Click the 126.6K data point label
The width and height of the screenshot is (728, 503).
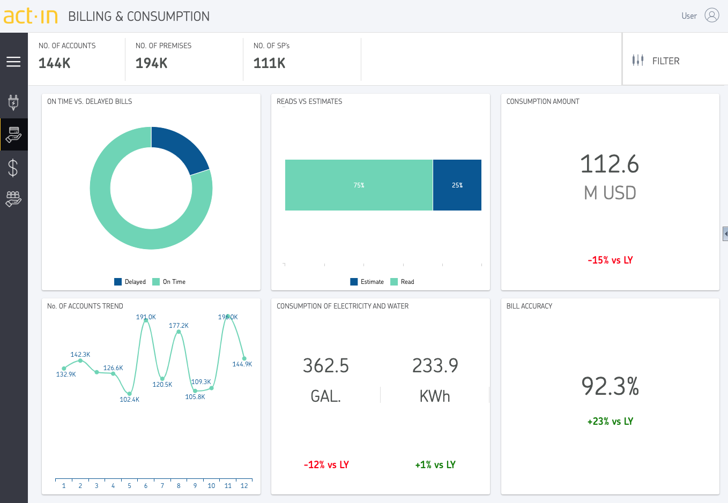click(x=113, y=368)
